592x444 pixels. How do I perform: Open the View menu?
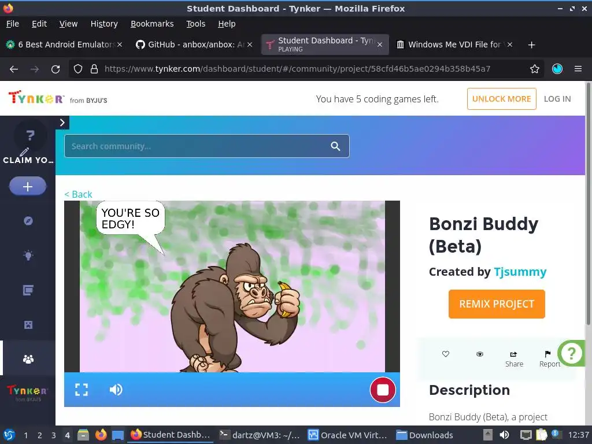(x=68, y=24)
